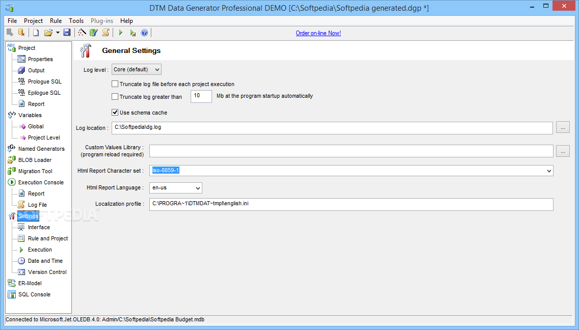Viewport: 579px width, 330px height.
Task: Select the ER-Model tree item
Action: click(30, 283)
